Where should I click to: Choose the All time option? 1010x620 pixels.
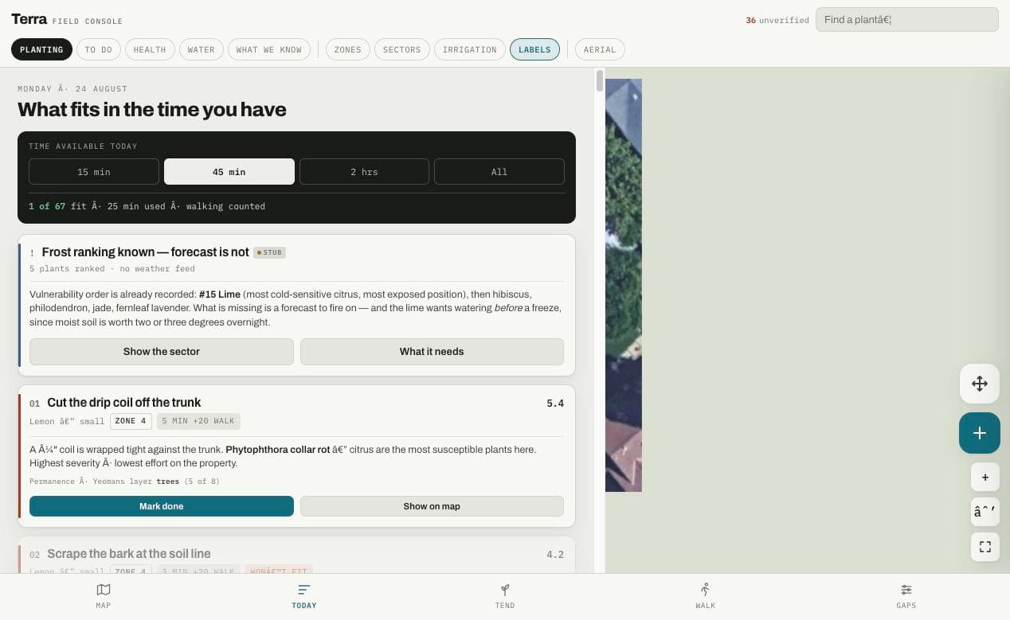coord(499,172)
